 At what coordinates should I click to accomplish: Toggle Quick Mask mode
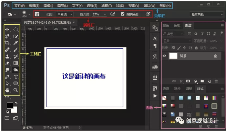click(7, 118)
